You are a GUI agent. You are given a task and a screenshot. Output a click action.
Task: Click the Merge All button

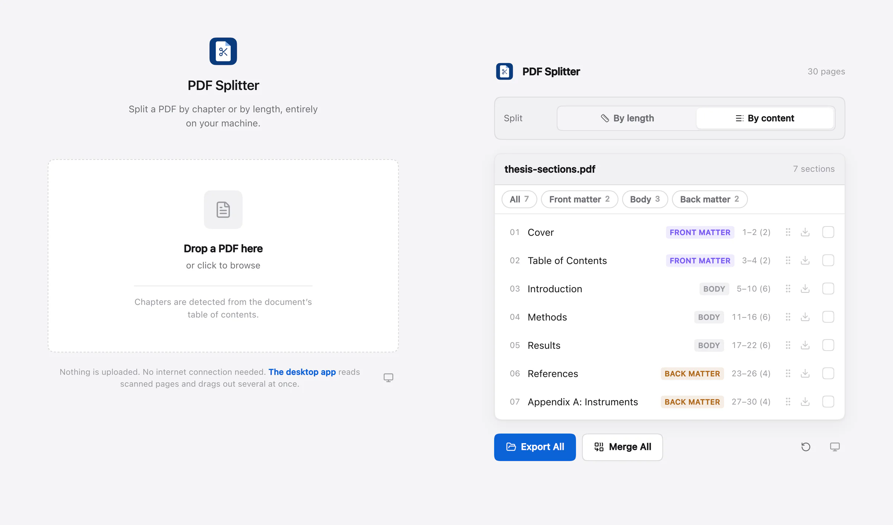622,447
